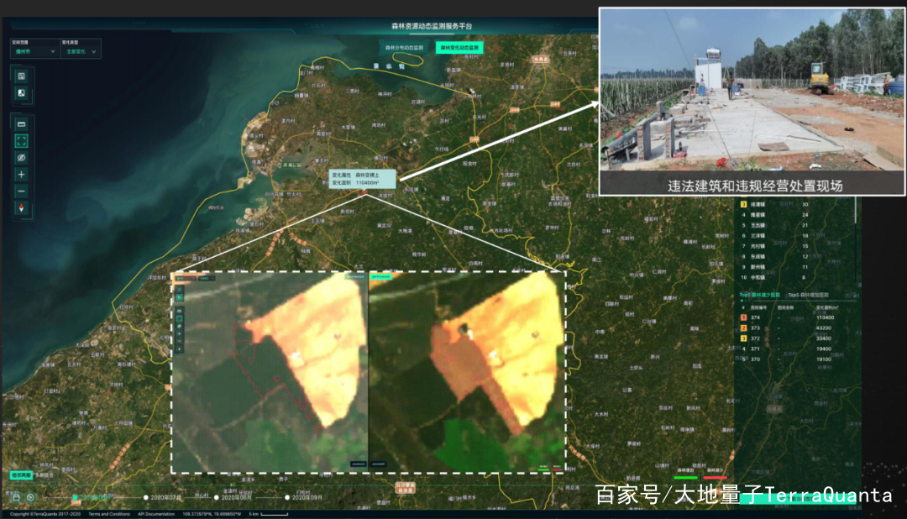Switch to 森林分布动态监测 tab
The image size is (907, 519).
pyautogui.click(x=404, y=47)
